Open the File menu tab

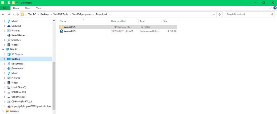coord(5,8)
